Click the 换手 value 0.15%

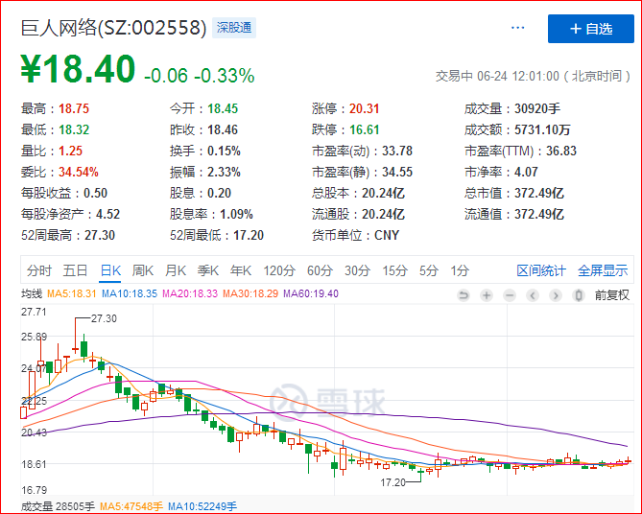point(224,151)
